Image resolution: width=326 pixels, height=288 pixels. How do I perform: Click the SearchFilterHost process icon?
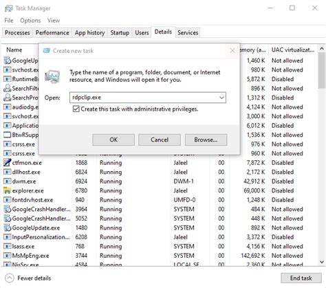[8, 88]
